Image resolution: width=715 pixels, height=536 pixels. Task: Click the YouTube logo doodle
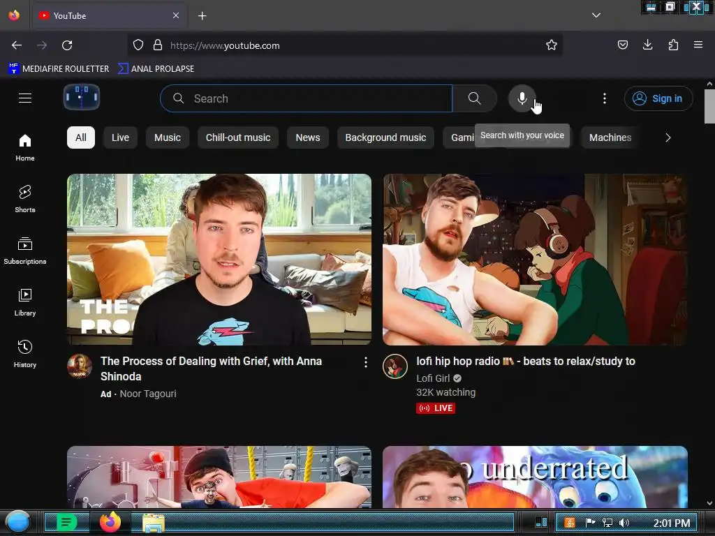point(82,97)
